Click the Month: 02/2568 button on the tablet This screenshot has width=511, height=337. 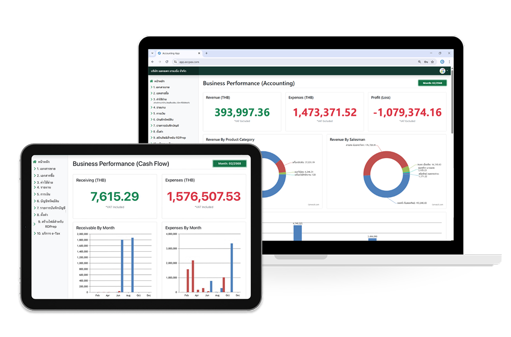click(x=229, y=163)
